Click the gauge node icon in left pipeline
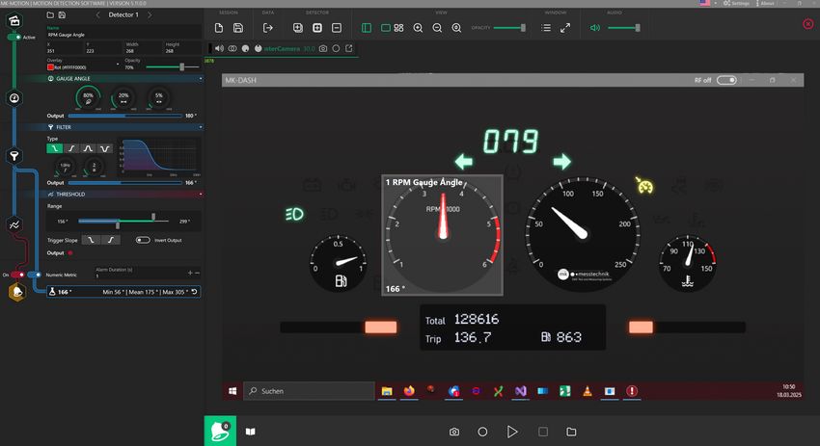820x446 pixels. (x=15, y=98)
